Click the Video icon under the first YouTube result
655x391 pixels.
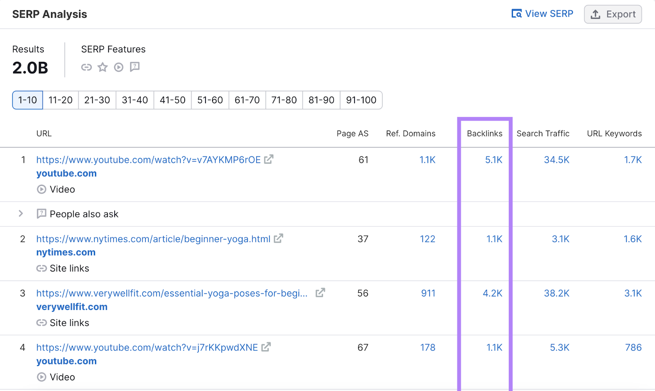(x=41, y=189)
